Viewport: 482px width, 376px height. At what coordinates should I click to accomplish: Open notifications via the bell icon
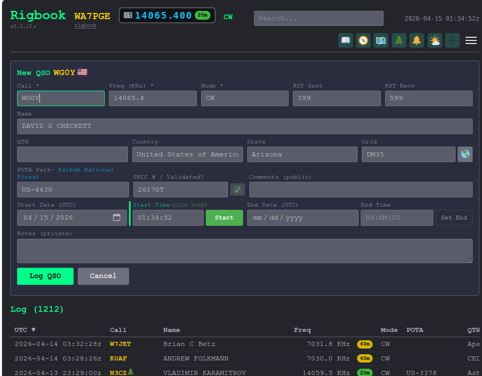416,40
